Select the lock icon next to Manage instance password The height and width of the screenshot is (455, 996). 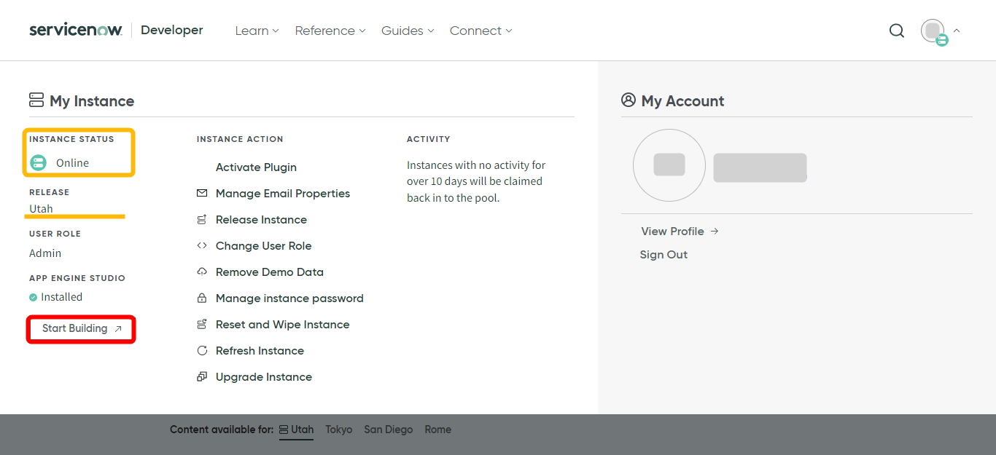[201, 298]
